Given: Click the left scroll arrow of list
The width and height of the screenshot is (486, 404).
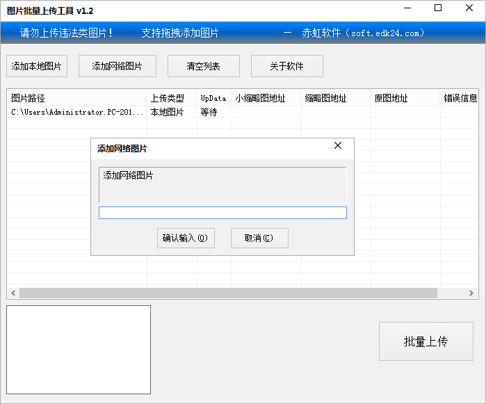Looking at the screenshot, I should tap(13, 293).
